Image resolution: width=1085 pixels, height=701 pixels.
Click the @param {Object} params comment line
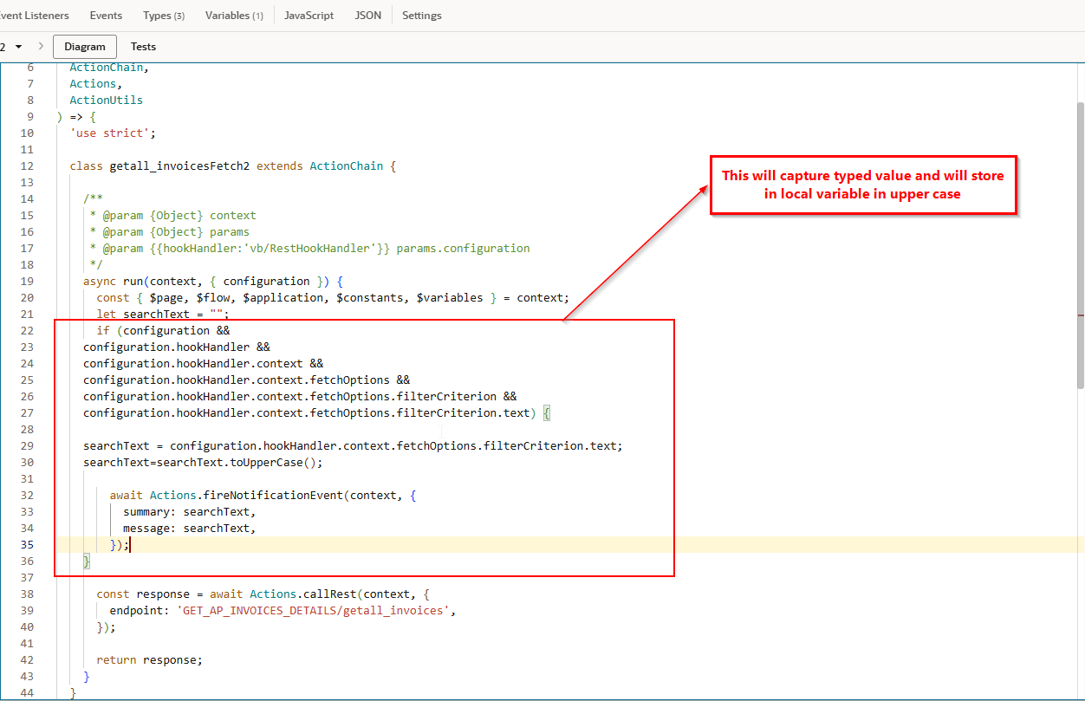(x=170, y=231)
